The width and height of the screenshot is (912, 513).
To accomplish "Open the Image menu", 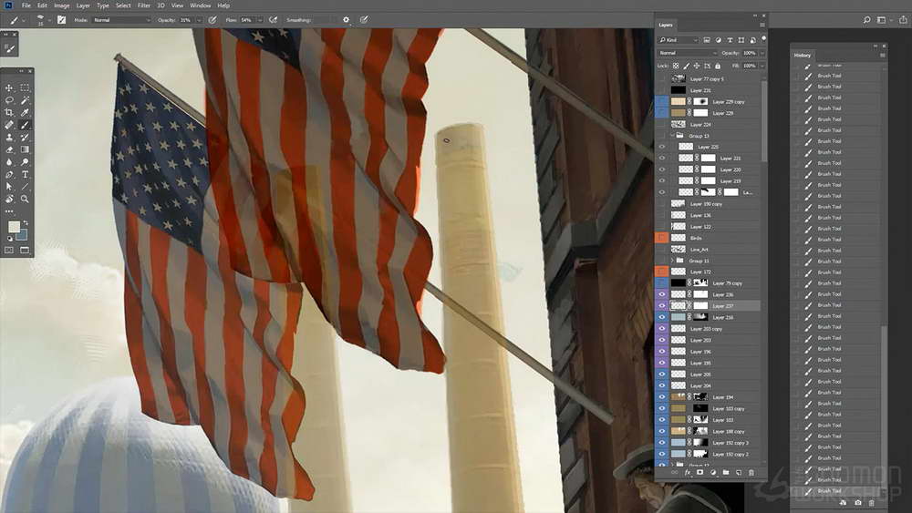I will (62, 5).
